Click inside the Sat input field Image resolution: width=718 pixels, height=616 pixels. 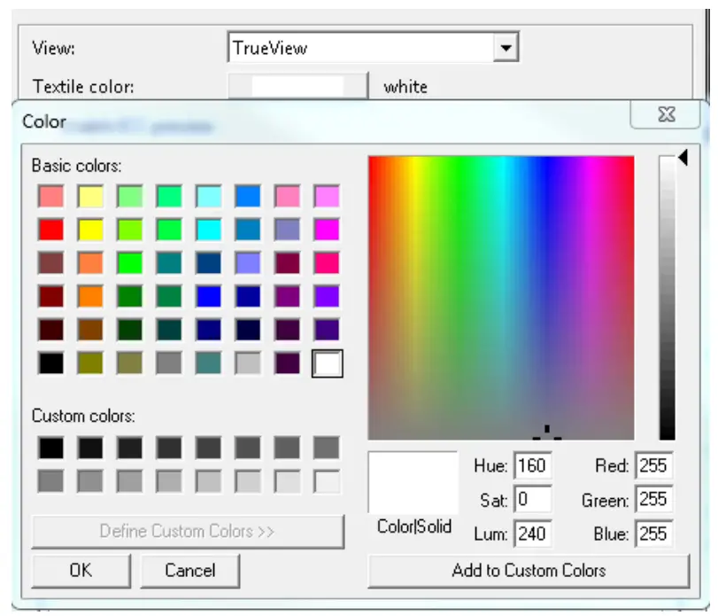[533, 500]
